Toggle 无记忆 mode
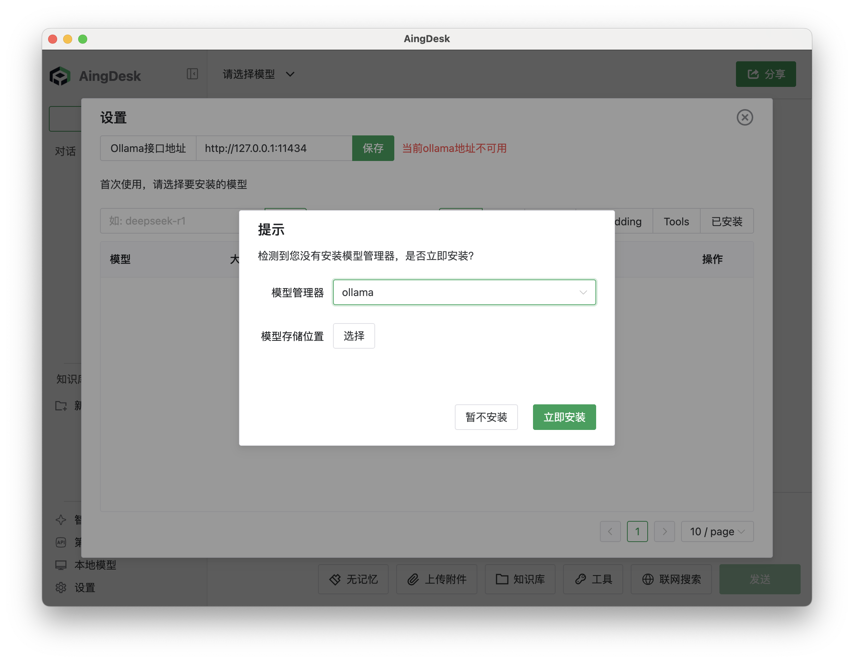The width and height of the screenshot is (854, 662). [x=352, y=580]
